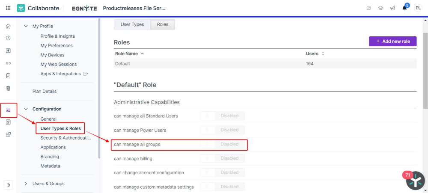428x193 pixels.
Task: Click the Add new role button
Action: coord(393,41)
